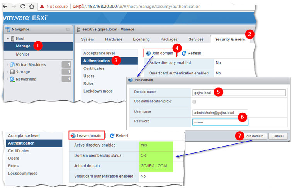292x189 pixels.
Task: Reload the page with refresh icon
Action: point(23,6)
